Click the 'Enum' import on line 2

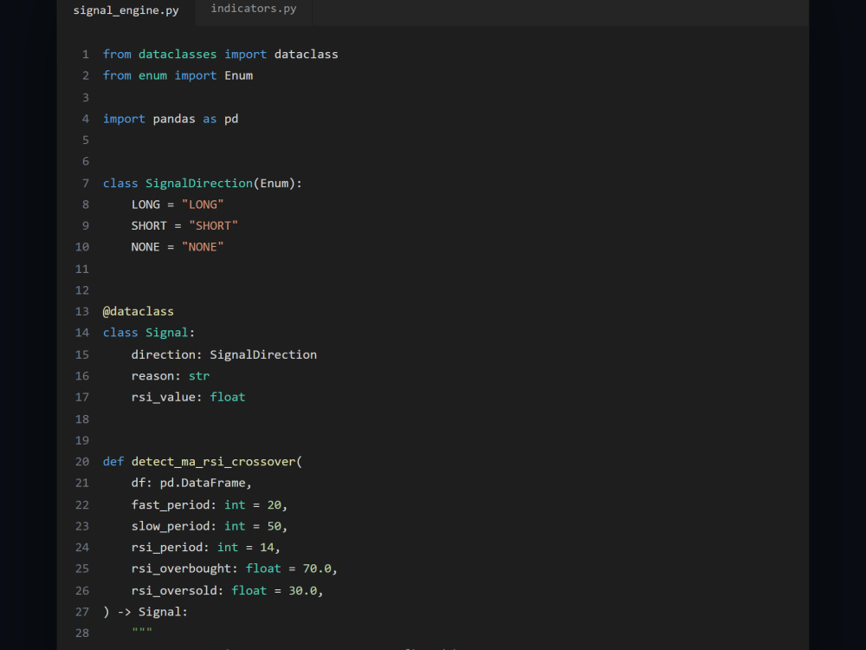pos(239,75)
